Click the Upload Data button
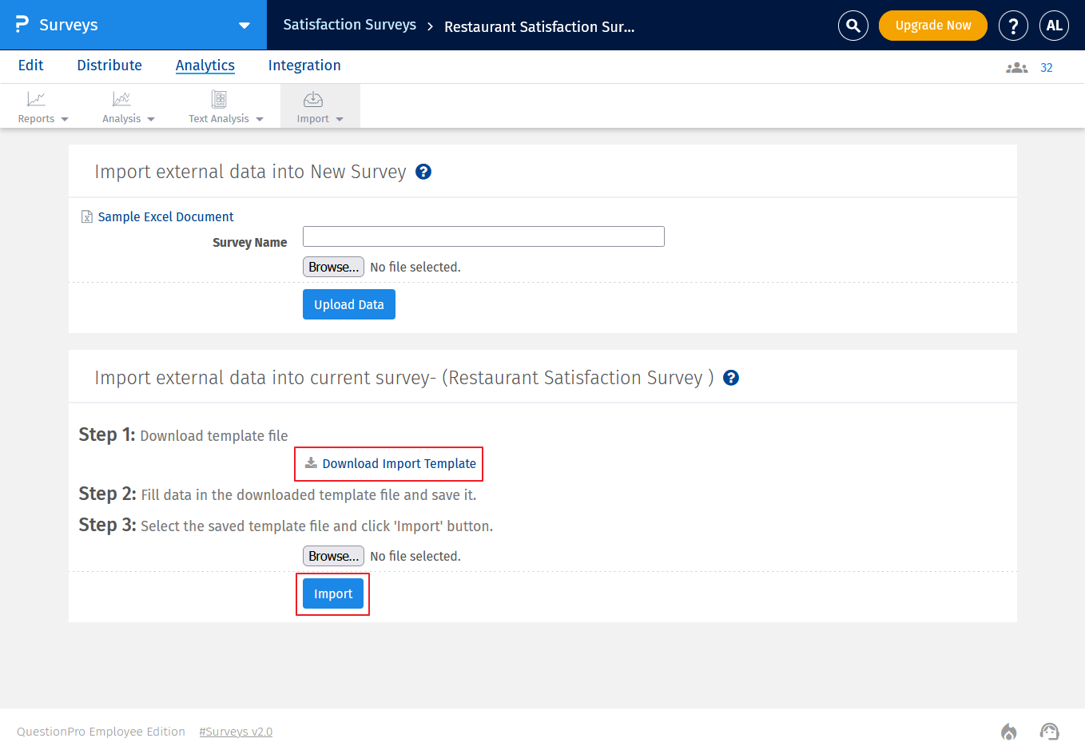Viewport: 1085px width, 754px height. [x=348, y=304]
